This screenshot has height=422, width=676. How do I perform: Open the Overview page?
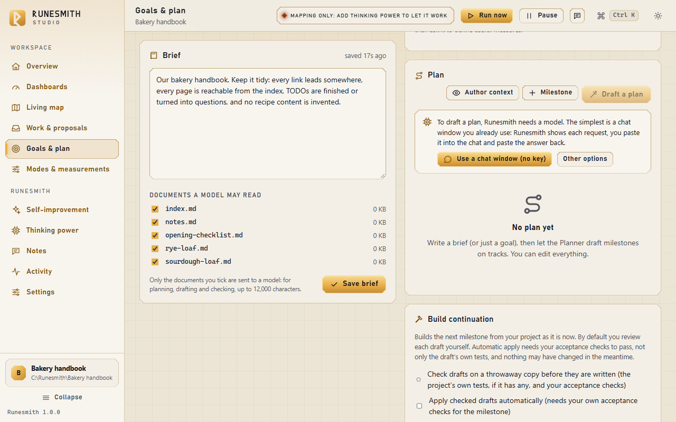point(62,66)
